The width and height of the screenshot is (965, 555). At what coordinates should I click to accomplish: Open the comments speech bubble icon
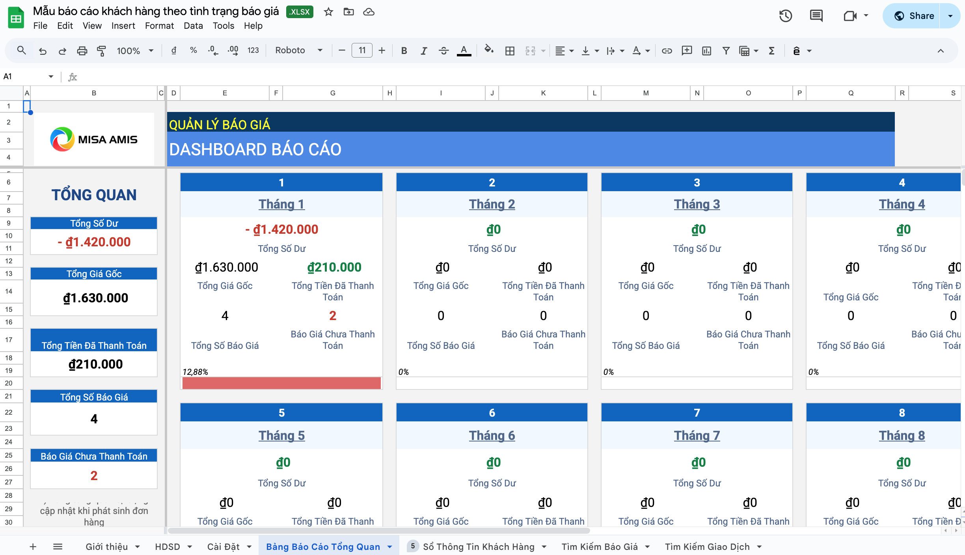tap(816, 16)
